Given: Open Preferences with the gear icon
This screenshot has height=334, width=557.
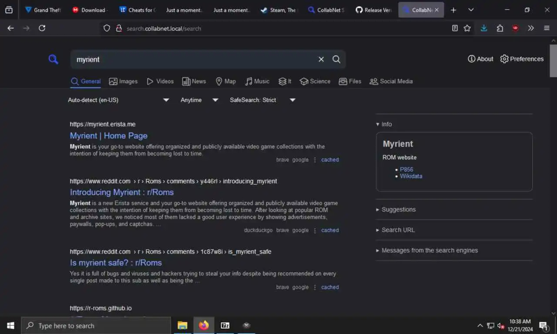Looking at the screenshot, I should coord(522,59).
